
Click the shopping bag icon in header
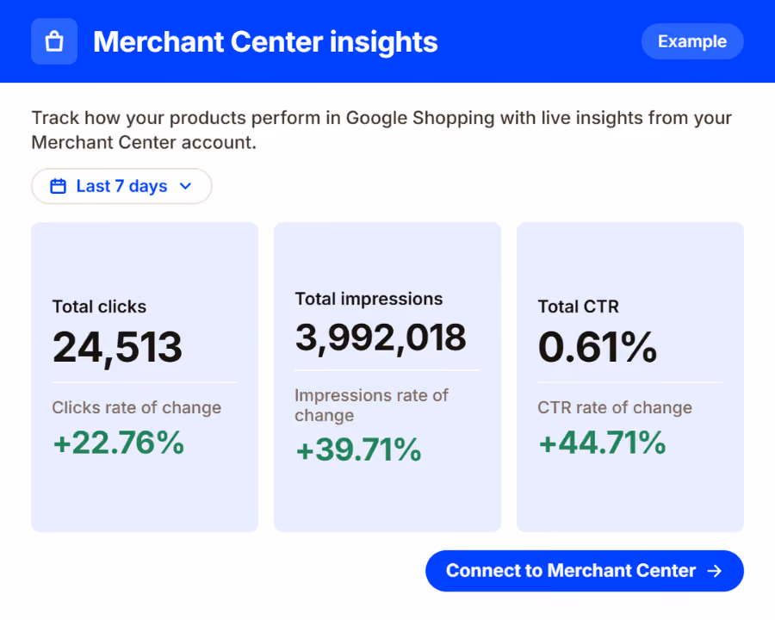click(54, 41)
